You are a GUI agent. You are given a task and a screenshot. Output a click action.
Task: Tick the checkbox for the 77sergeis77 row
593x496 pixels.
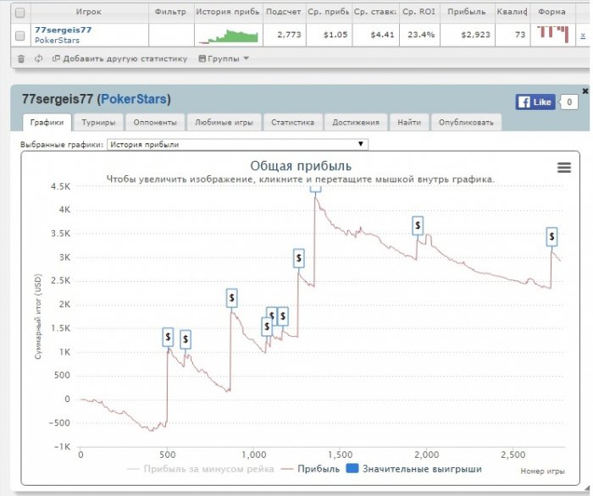tap(20, 36)
